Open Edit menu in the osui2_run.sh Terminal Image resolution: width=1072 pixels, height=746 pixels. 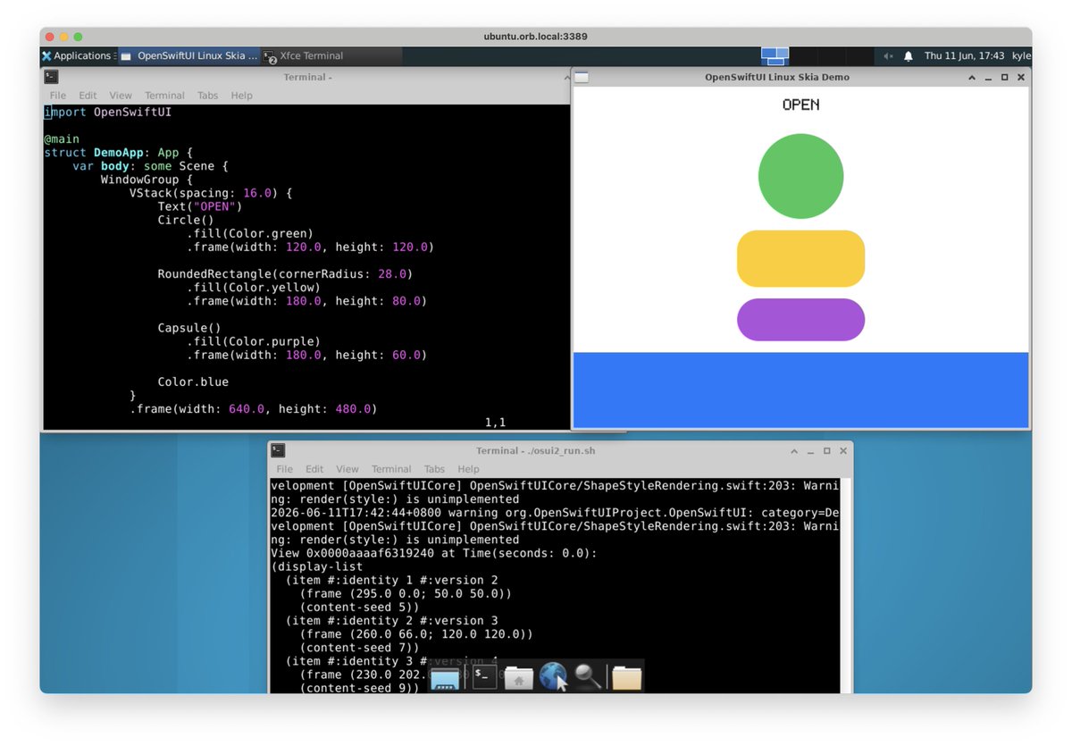[314, 469]
